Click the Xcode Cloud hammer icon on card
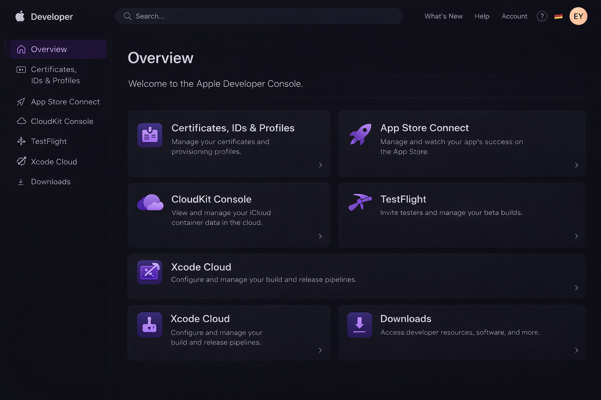The width and height of the screenshot is (601, 400). pyautogui.click(x=149, y=325)
